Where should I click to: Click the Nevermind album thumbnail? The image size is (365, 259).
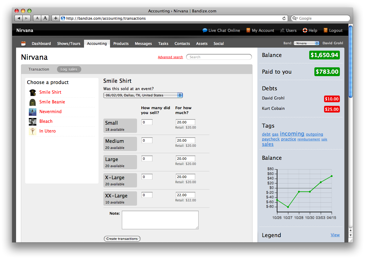click(33, 112)
